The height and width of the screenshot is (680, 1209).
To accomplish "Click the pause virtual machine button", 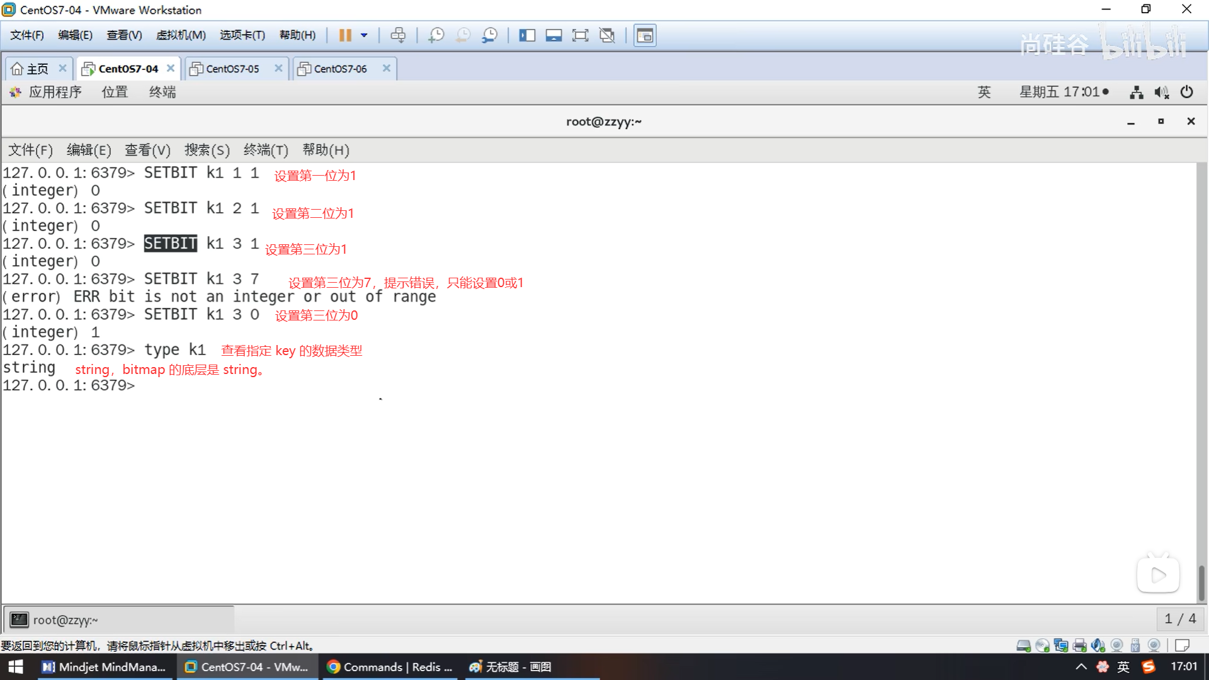I will [344, 35].
